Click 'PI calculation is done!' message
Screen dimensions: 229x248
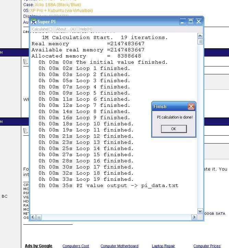click(175, 117)
